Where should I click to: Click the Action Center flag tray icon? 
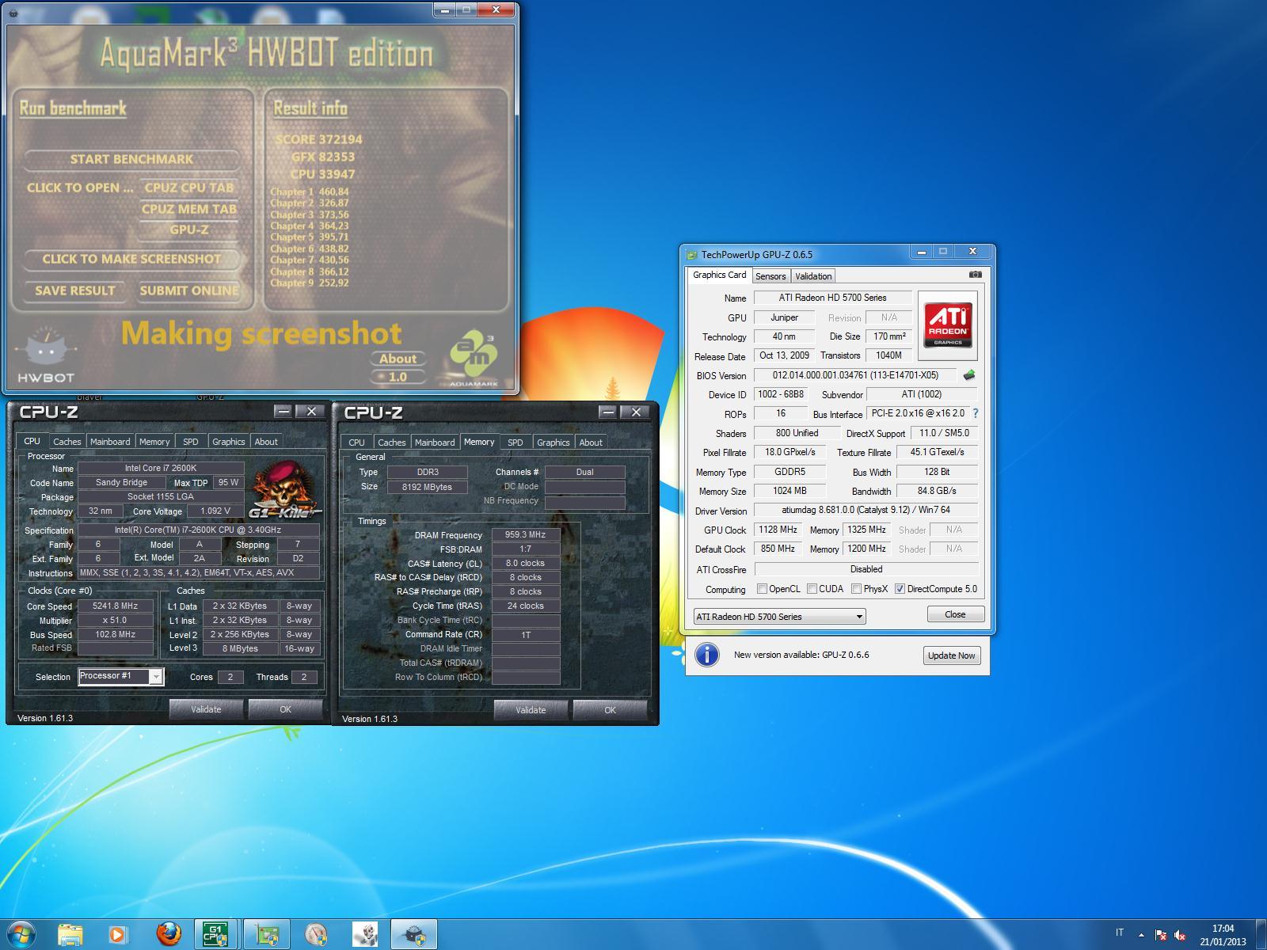(x=1161, y=934)
